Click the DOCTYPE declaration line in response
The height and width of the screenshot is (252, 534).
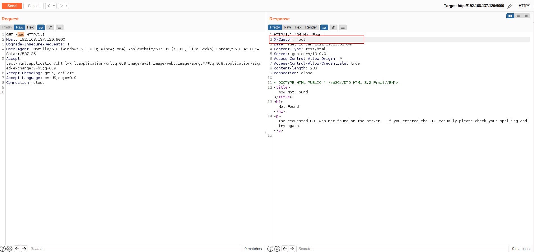336,83
